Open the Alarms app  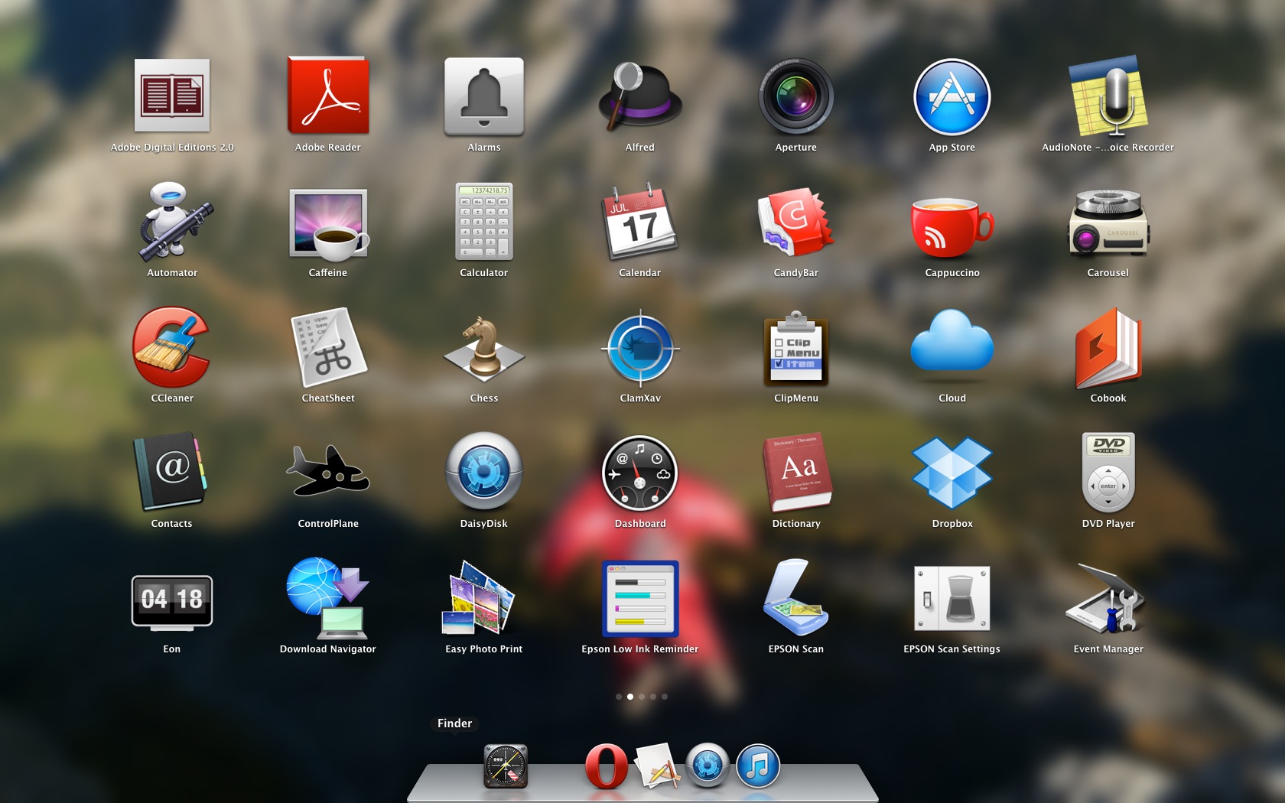484,96
